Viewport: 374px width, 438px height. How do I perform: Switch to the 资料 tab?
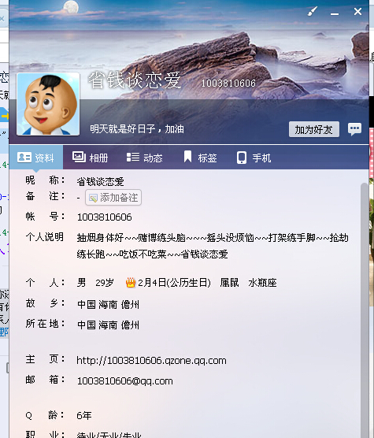36,158
